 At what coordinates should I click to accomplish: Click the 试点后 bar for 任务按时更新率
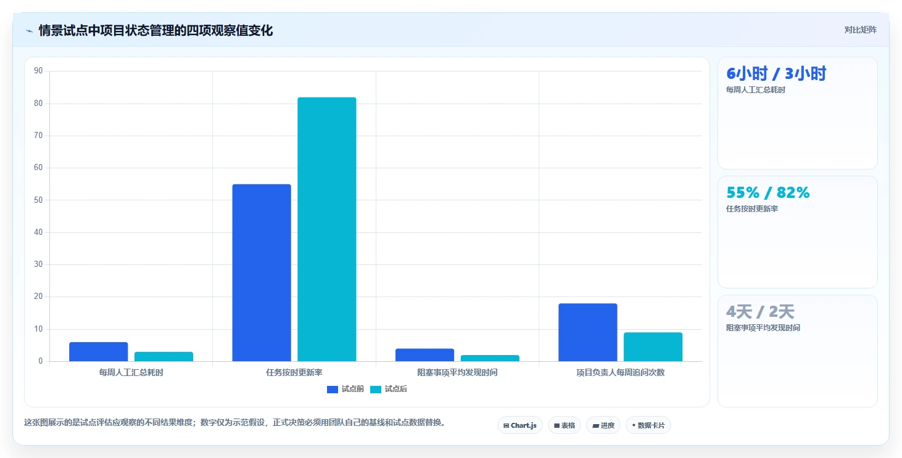327,229
